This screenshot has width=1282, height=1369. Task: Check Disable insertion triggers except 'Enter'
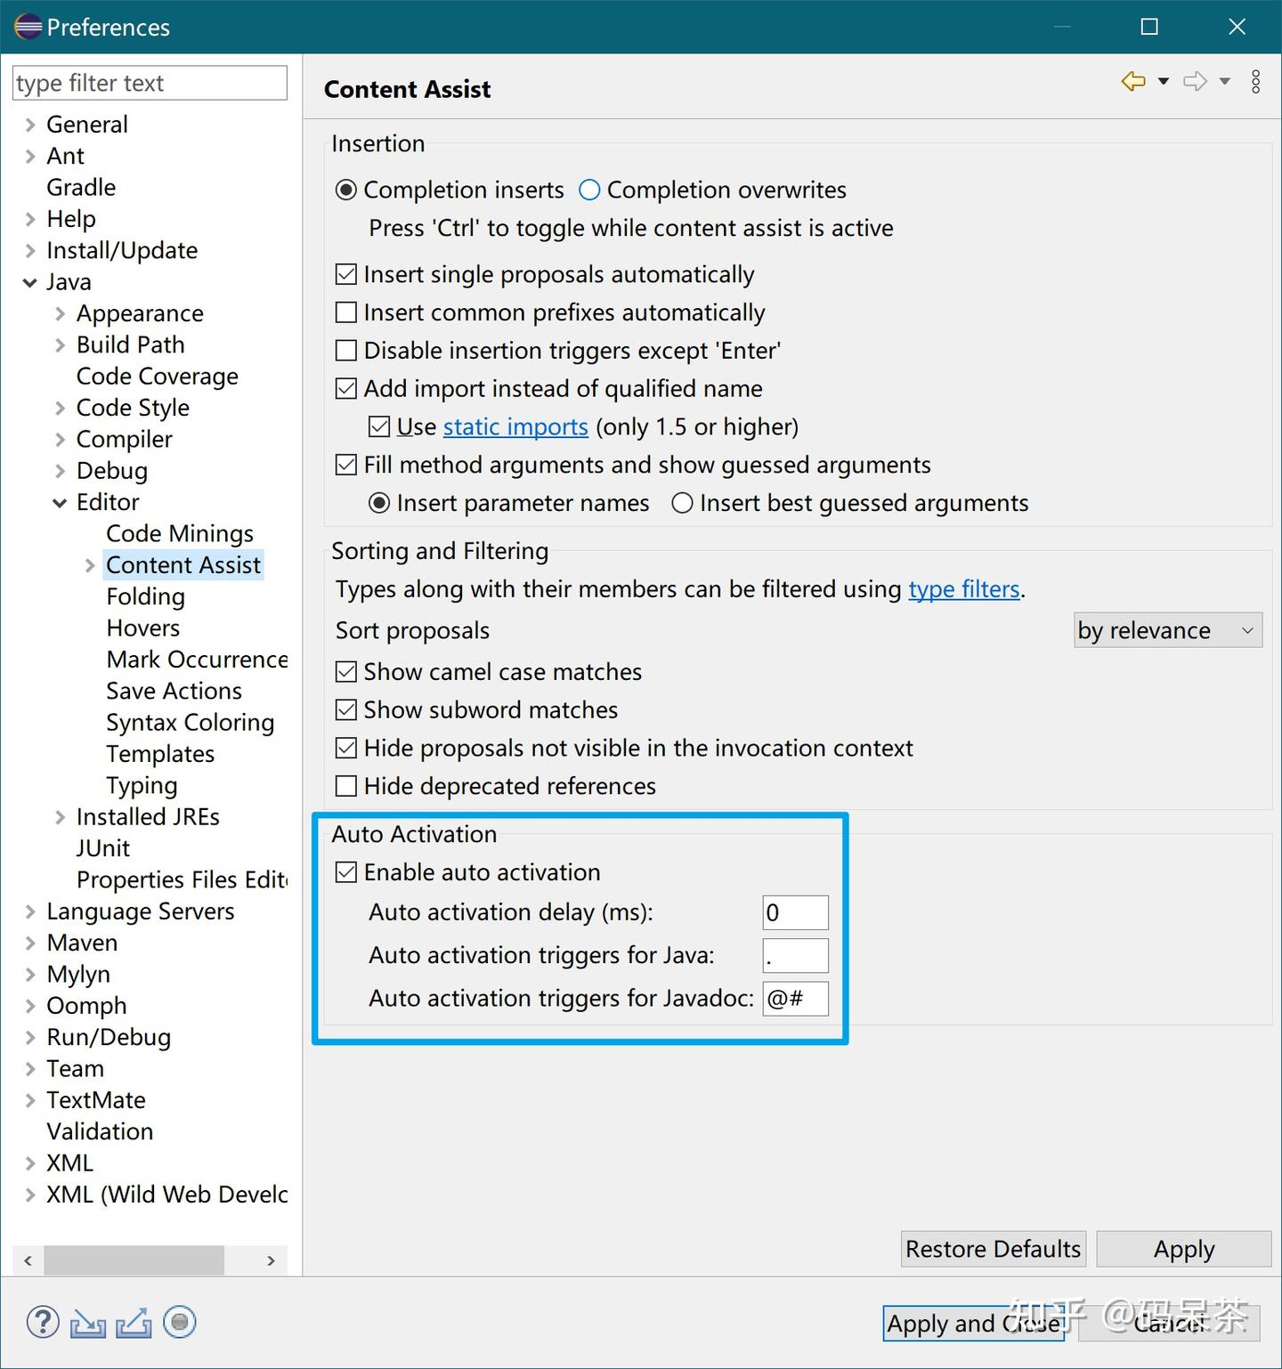click(346, 351)
